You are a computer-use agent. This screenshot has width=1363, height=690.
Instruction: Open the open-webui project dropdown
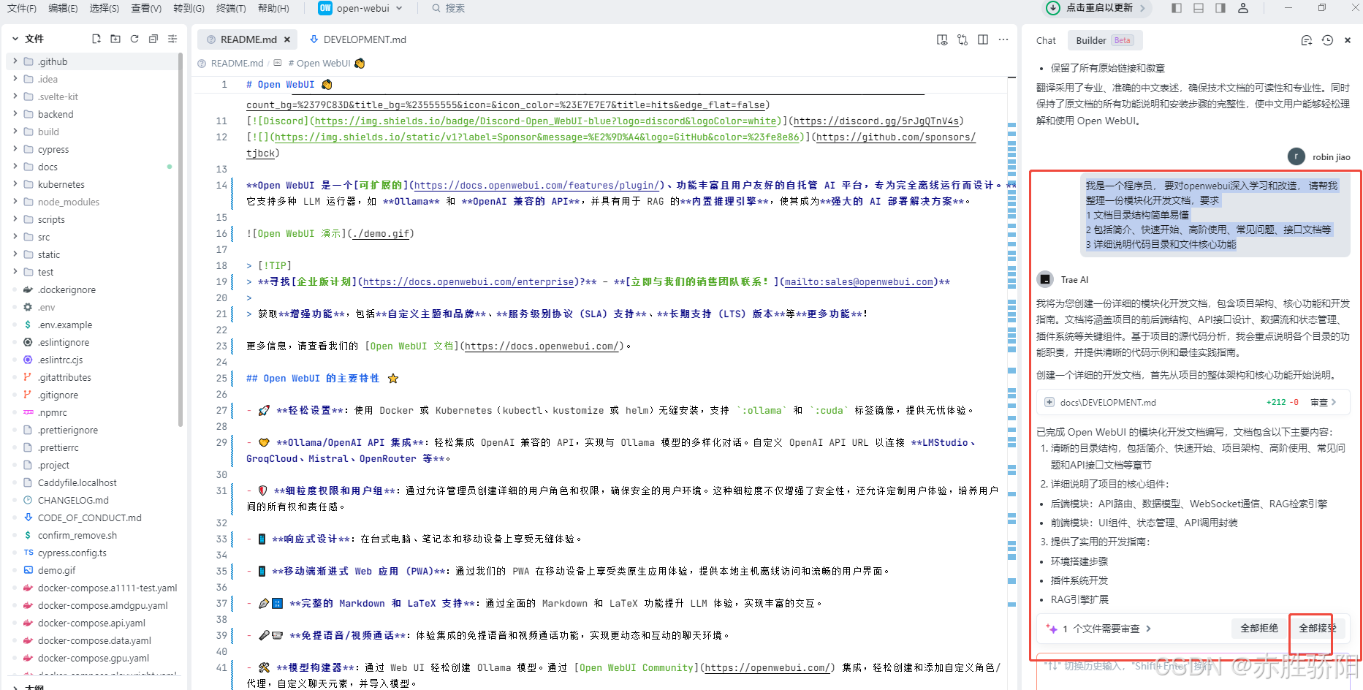coord(361,8)
